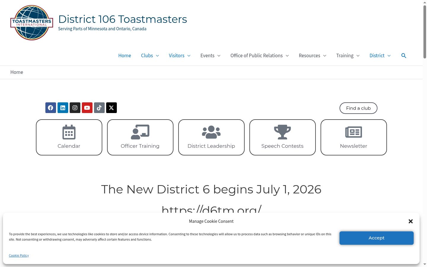Open the Resources nav menu item
This screenshot has width=427, height=267.
(x=310, y=55)
